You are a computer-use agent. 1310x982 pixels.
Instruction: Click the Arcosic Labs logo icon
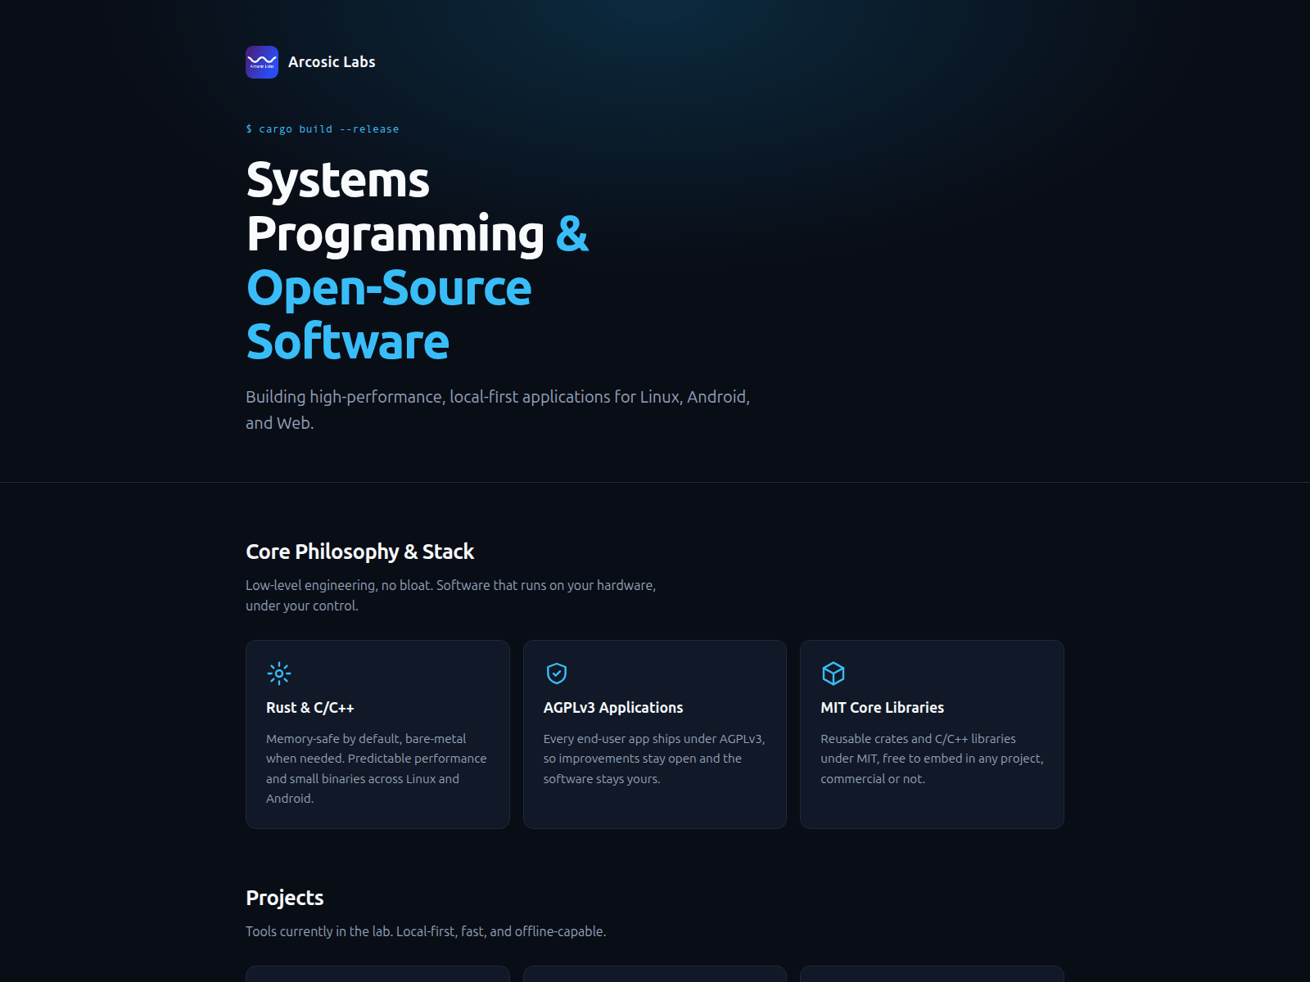(262, 62)
